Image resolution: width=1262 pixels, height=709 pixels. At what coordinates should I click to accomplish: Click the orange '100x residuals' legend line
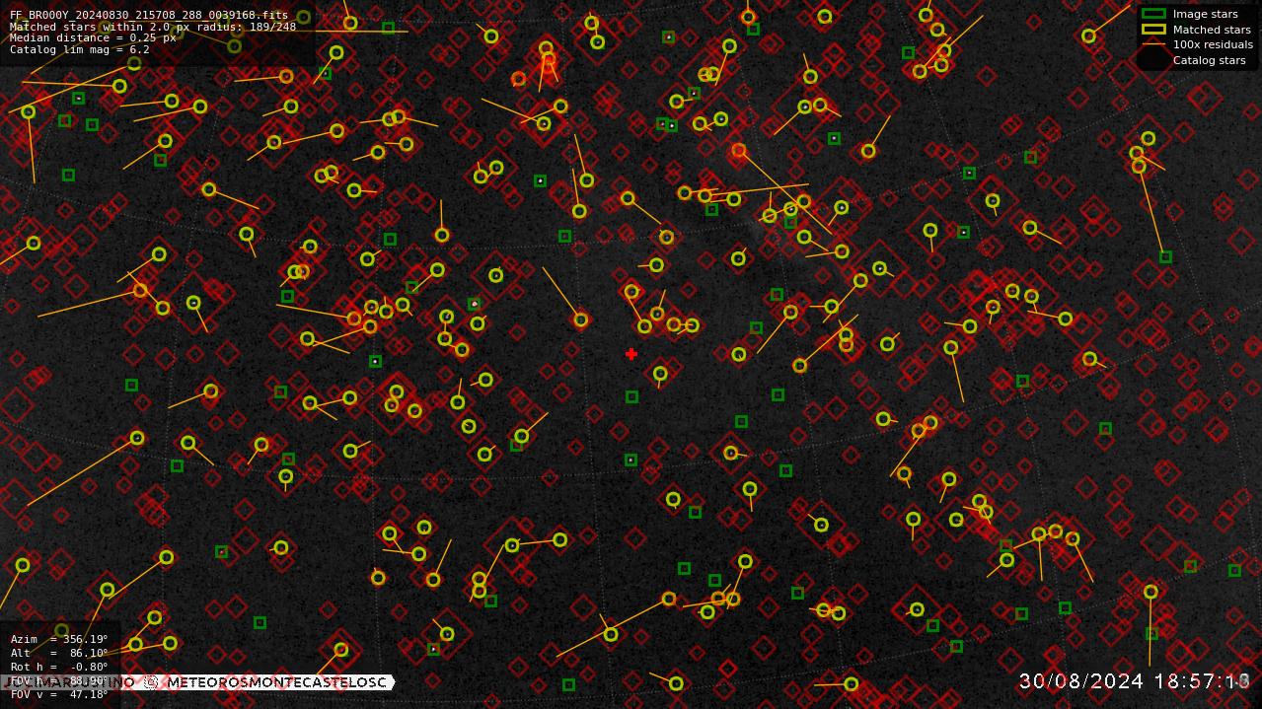(1152, 44)
